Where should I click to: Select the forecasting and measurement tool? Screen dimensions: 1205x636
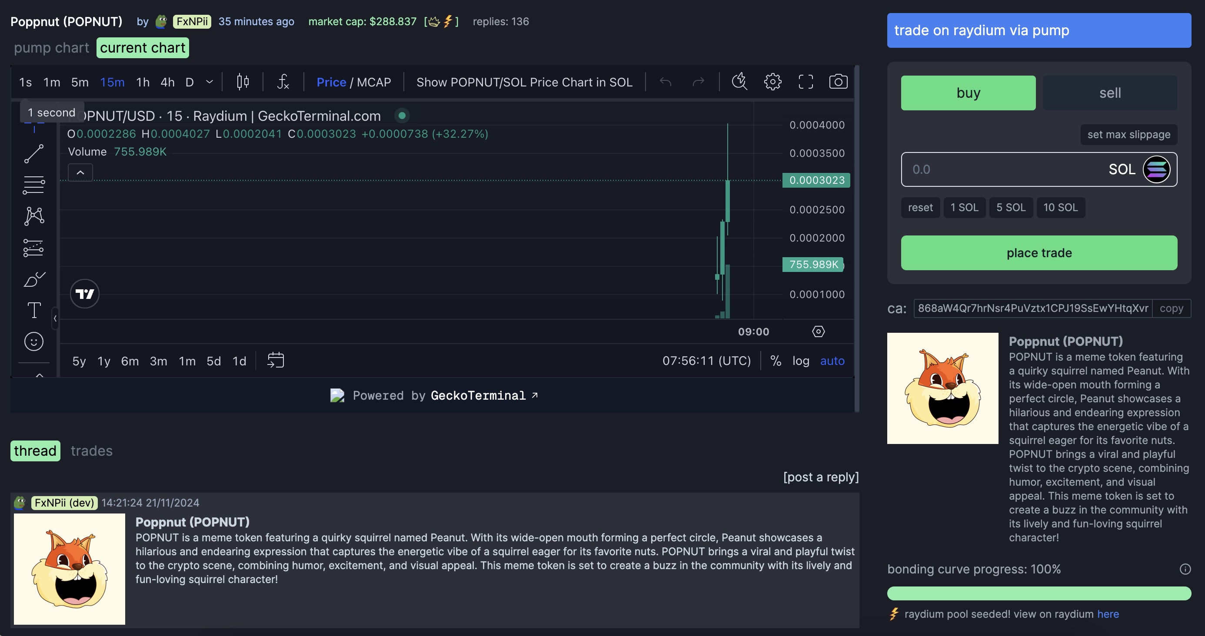tap(33, 248)
